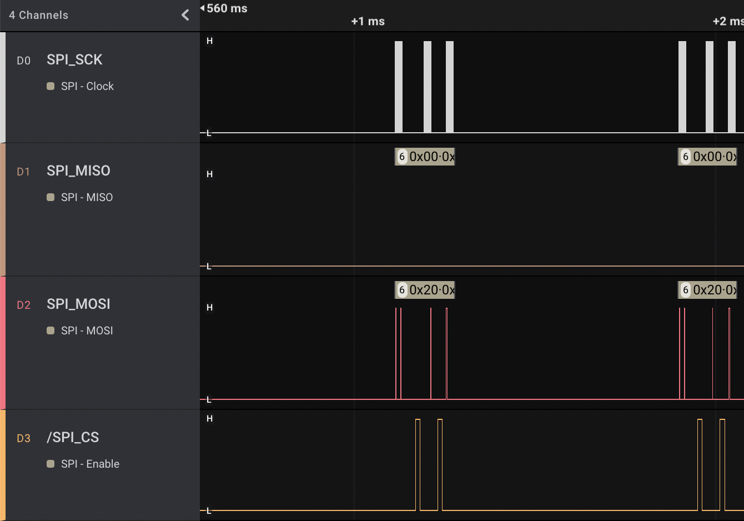
Task: Click the small square icon beside SPI - Enable
Action: point(51,464)
